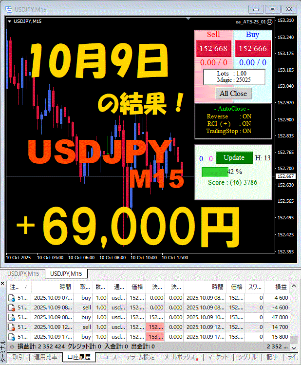
Task: Select the active USDJPY,M15 chart tab
Action: click(66, 273)
